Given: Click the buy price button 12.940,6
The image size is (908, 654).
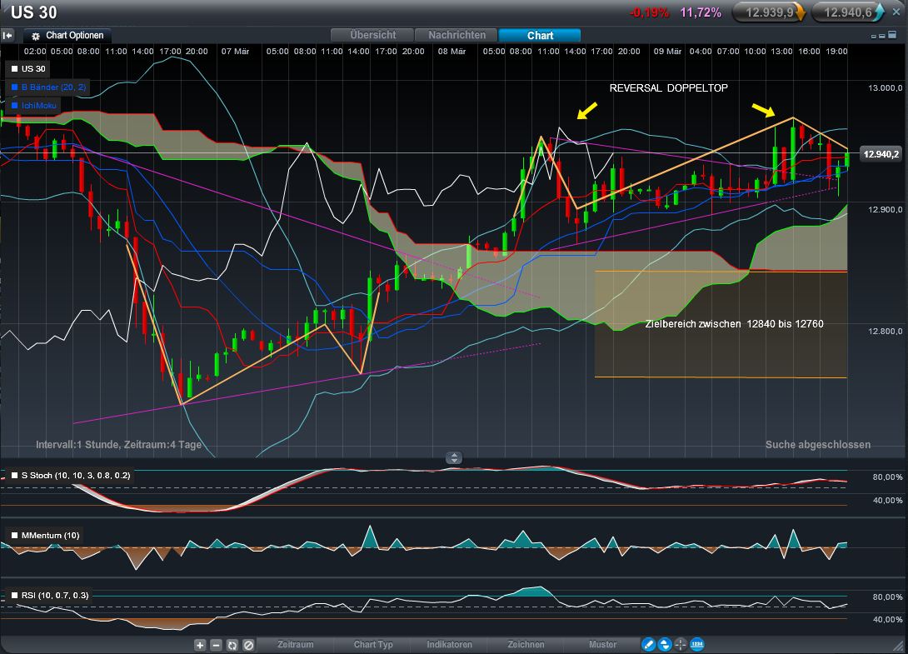Looking at the screenshot, I should [848, 12].
